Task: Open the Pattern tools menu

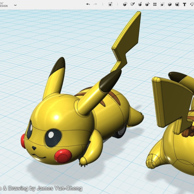Action: 155,5
